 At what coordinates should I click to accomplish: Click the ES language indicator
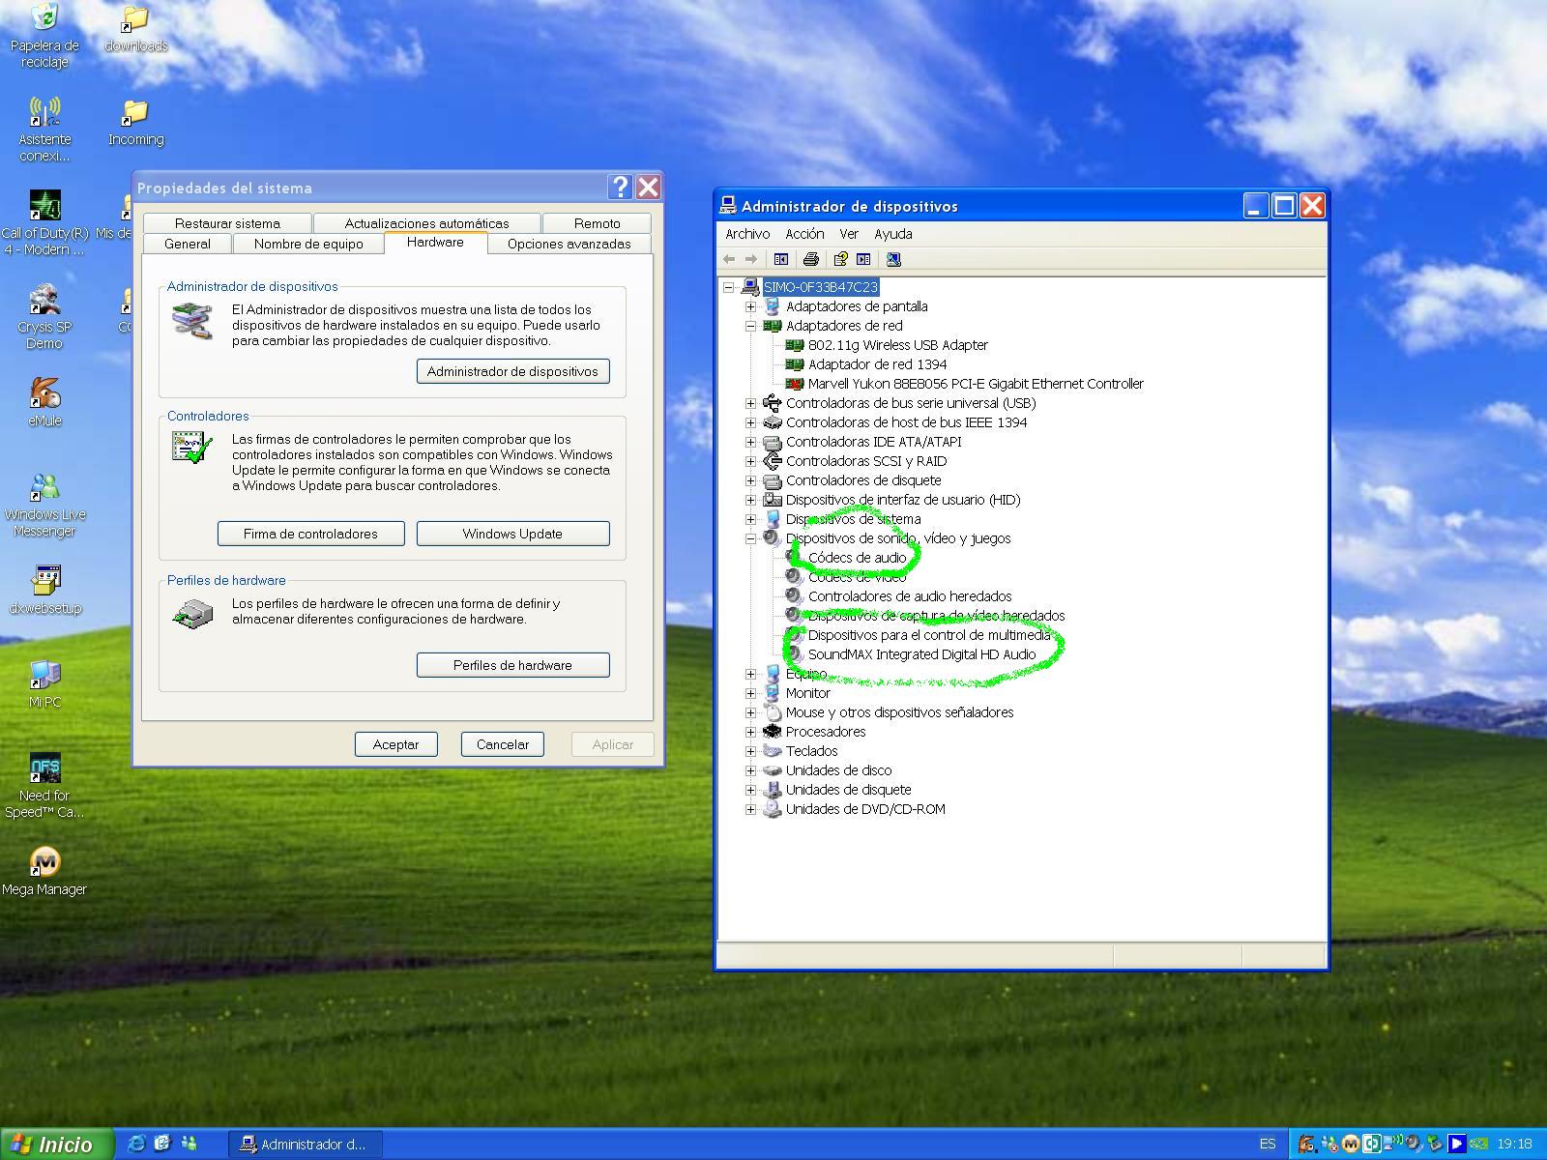coord(1267,1145)
